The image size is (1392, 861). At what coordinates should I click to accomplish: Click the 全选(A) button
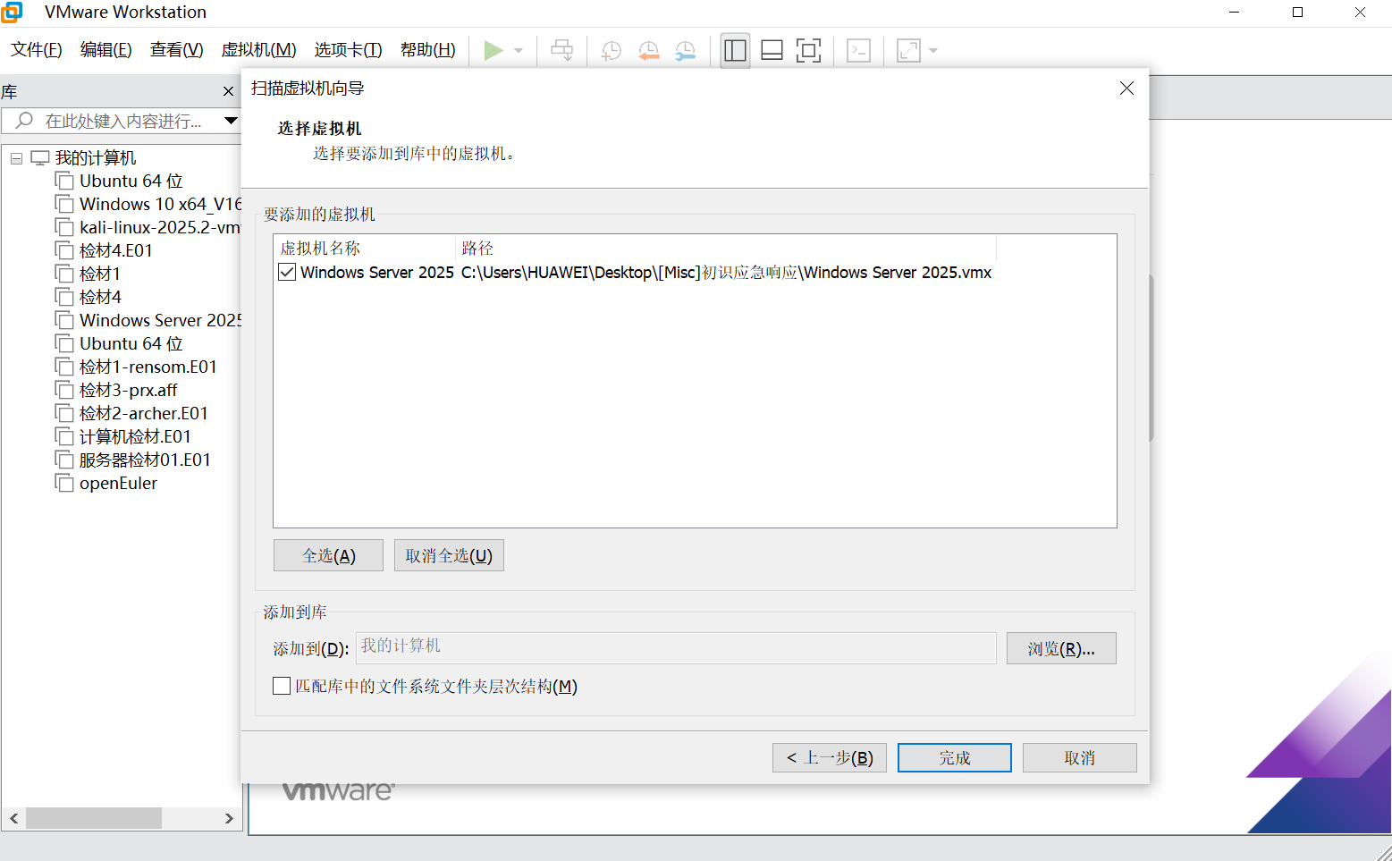point(328,555)
